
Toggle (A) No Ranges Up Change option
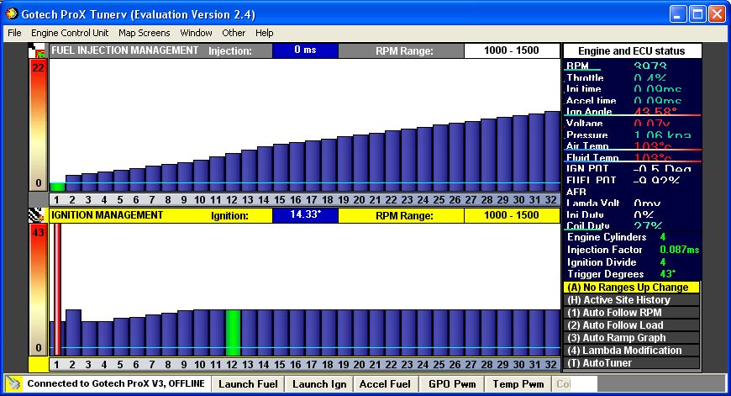(631, 288)
